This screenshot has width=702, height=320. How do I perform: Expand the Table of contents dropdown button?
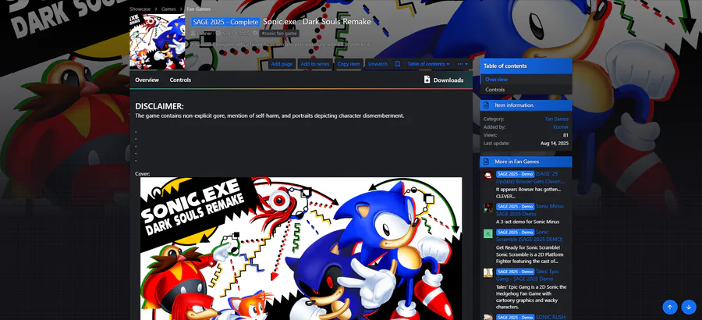tap(428, 64)
